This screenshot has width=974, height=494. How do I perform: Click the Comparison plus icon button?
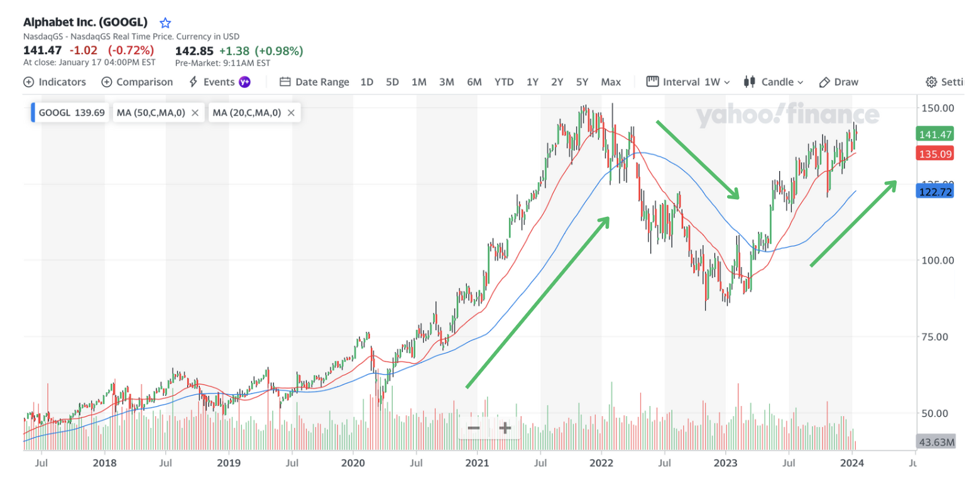coord(107,82)
